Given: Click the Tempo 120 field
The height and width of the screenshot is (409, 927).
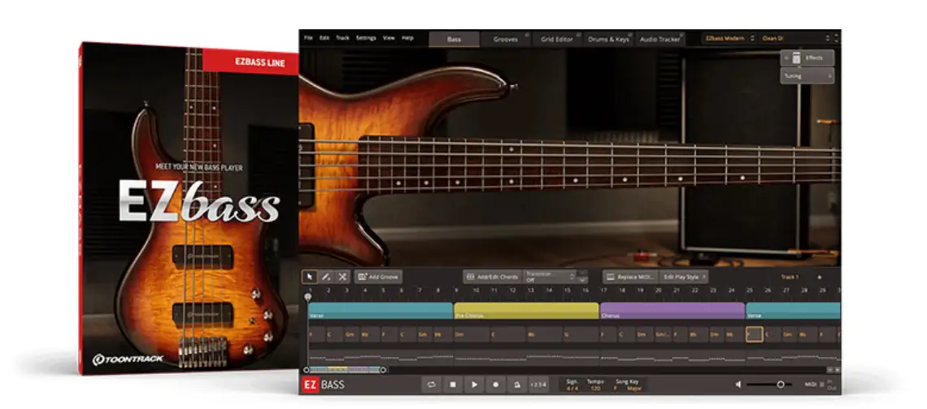Looking at the screenshot, I should pyautogui.click(x=595, y=385).
